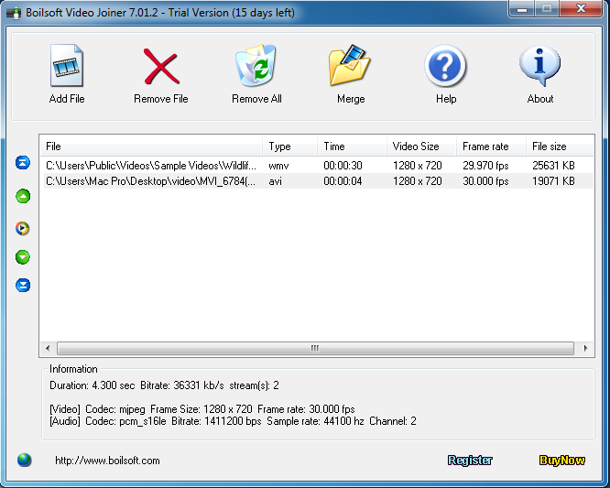
Task: Select the Wildlife sample video row
Action: coord(319,166)
